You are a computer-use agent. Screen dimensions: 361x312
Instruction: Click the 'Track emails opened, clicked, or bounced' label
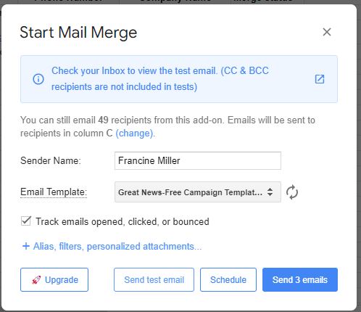(x=123, y=221)
